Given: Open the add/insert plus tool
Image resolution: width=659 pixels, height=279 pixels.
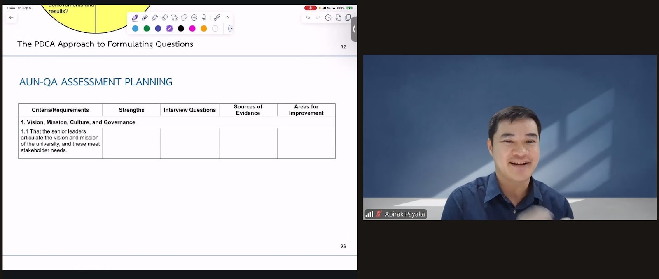Looking at the screenshot, I should (x=194, y=18).
